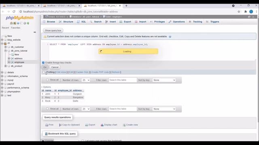The height and width of the screenshot is (145, 259).
Task: Switch to the Structure tab
Action: click(x=66, y=22)
